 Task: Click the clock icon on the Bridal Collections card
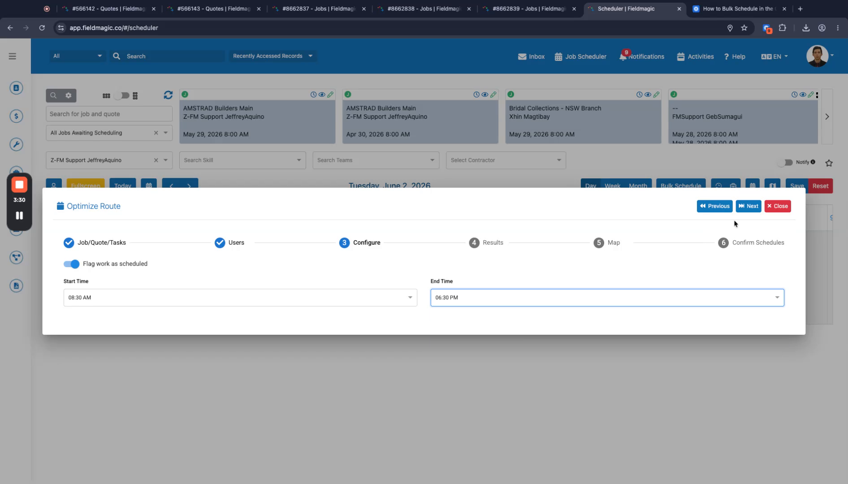click(x=640, y=95)
